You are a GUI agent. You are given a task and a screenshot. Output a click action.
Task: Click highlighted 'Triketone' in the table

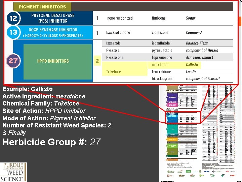point(114,72)
